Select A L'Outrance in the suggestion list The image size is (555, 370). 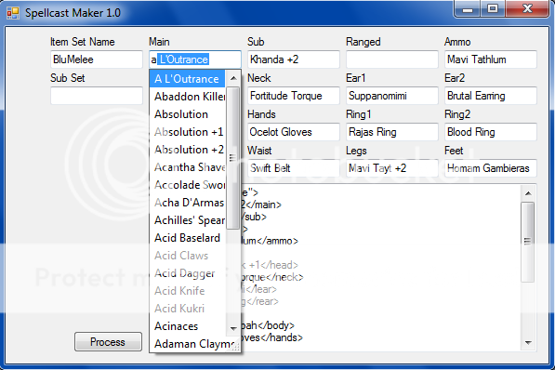coord(188,79)
